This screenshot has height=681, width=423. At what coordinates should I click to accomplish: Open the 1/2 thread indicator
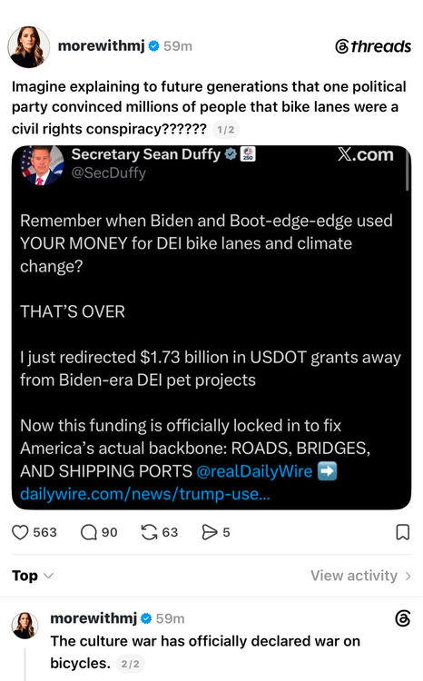[x=226, y=130]
